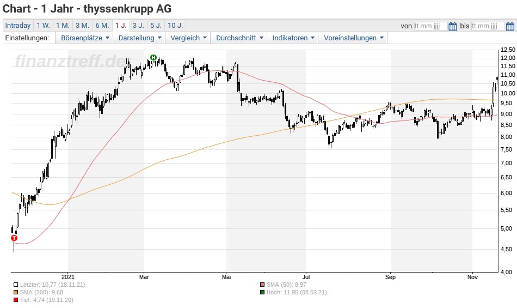The height and width of the screenshot is (308, 517).
Task: Click 'SMA (50): 8,97' legend text
Action: (286, 285)
